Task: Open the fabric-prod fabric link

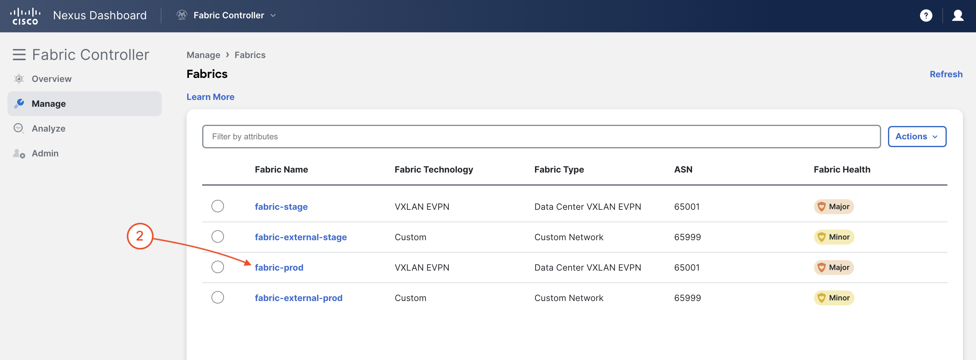Action: 279,267
